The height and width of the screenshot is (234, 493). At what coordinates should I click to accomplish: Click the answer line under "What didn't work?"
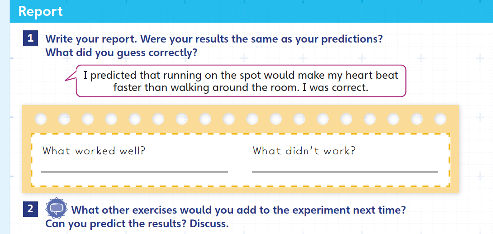345,172
